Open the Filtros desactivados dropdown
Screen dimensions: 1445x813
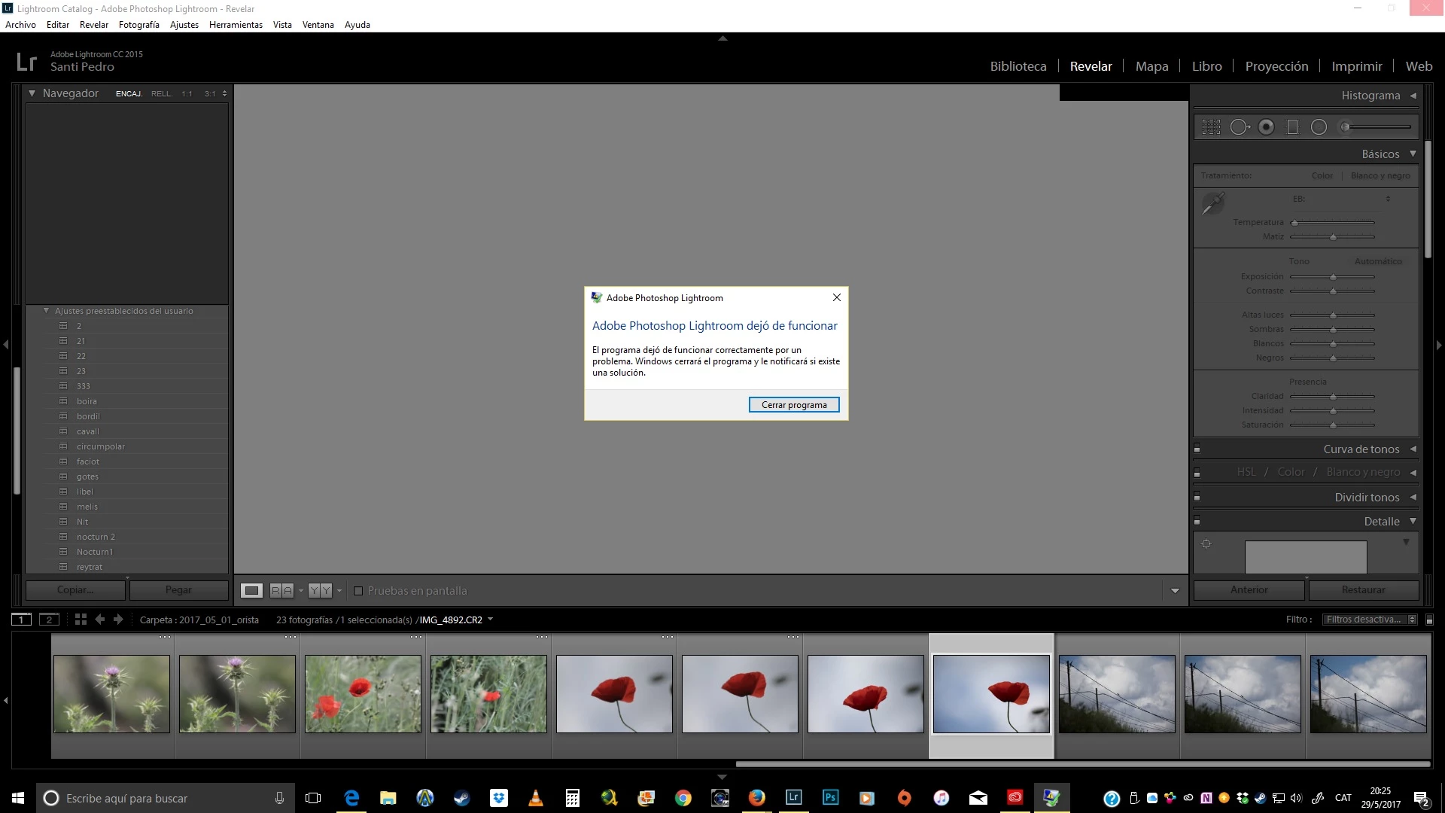[1370, 620]
